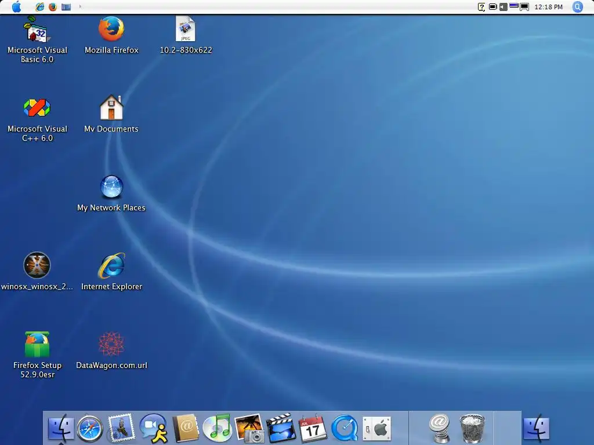Select the My Network Places globe icon
The image size is (594, 445).
(111, 194)
